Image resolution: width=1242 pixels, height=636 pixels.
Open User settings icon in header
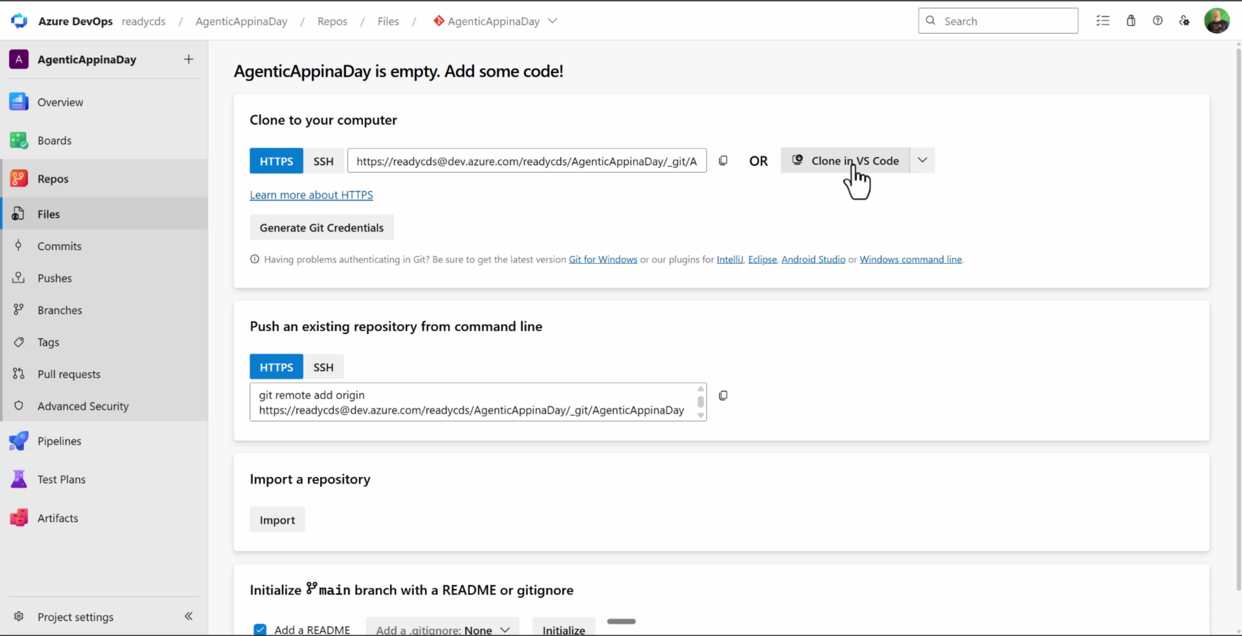(x=1185, y=21)
